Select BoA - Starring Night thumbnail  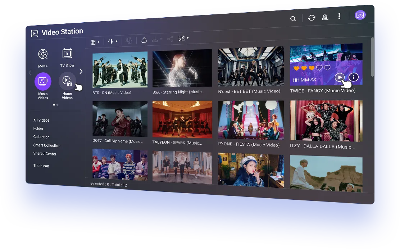pos(182,68)
